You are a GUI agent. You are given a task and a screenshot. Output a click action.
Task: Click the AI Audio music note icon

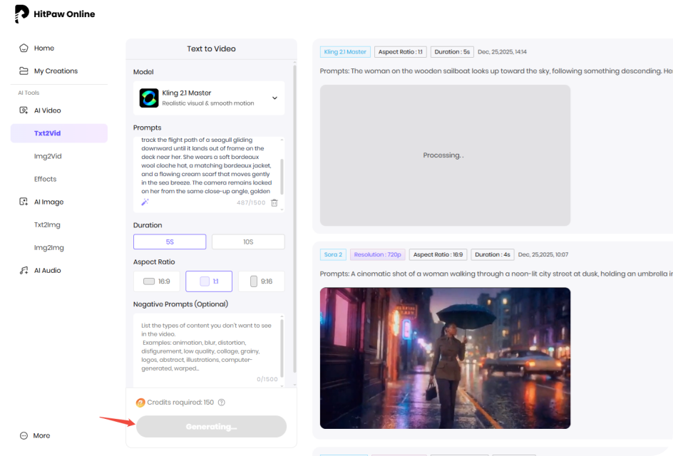coord(24,271)
